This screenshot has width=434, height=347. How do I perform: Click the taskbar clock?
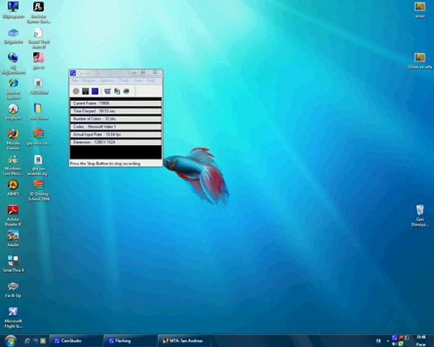(x=421, y=341)
